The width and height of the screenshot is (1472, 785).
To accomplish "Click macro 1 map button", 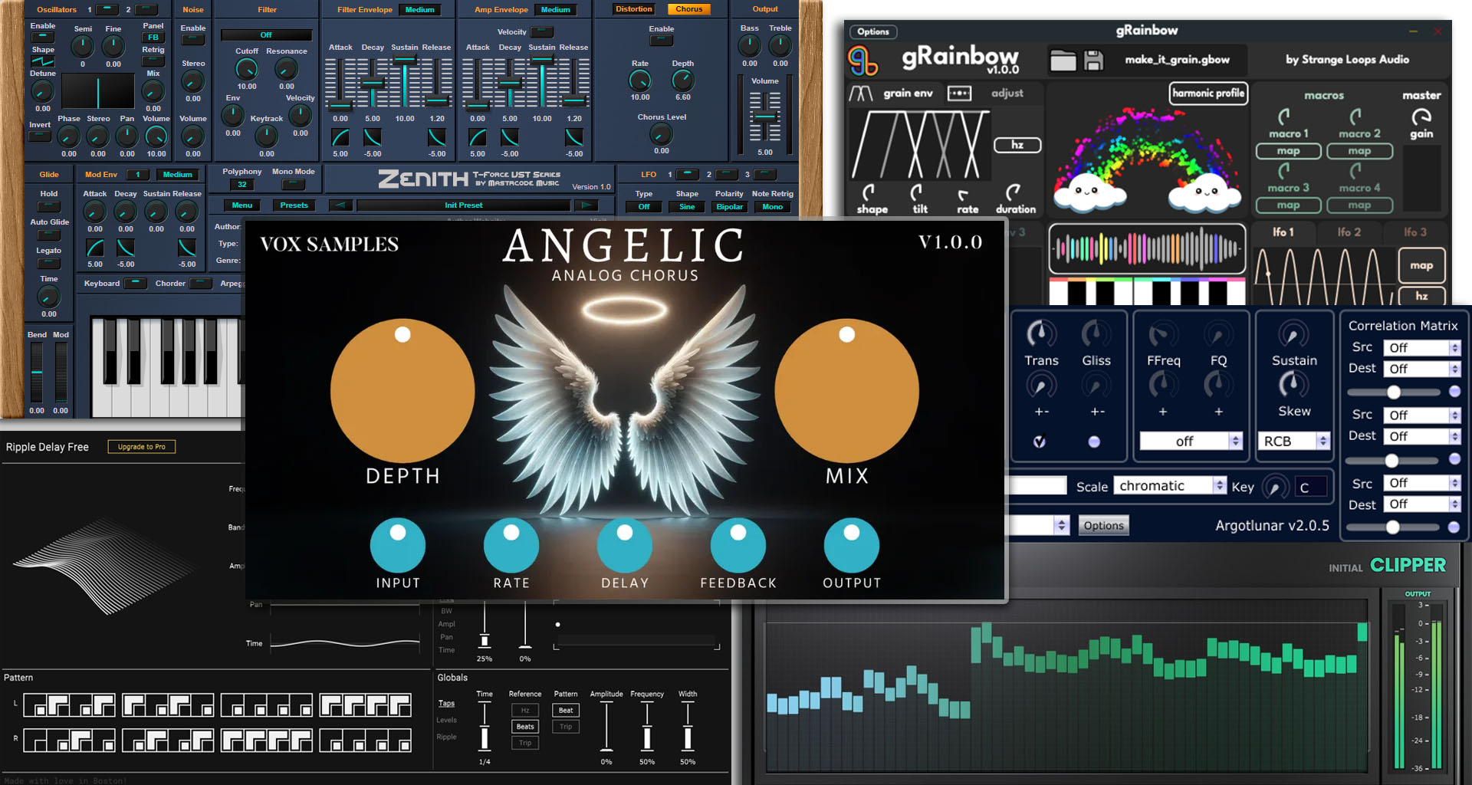I will click(1288, 151).
